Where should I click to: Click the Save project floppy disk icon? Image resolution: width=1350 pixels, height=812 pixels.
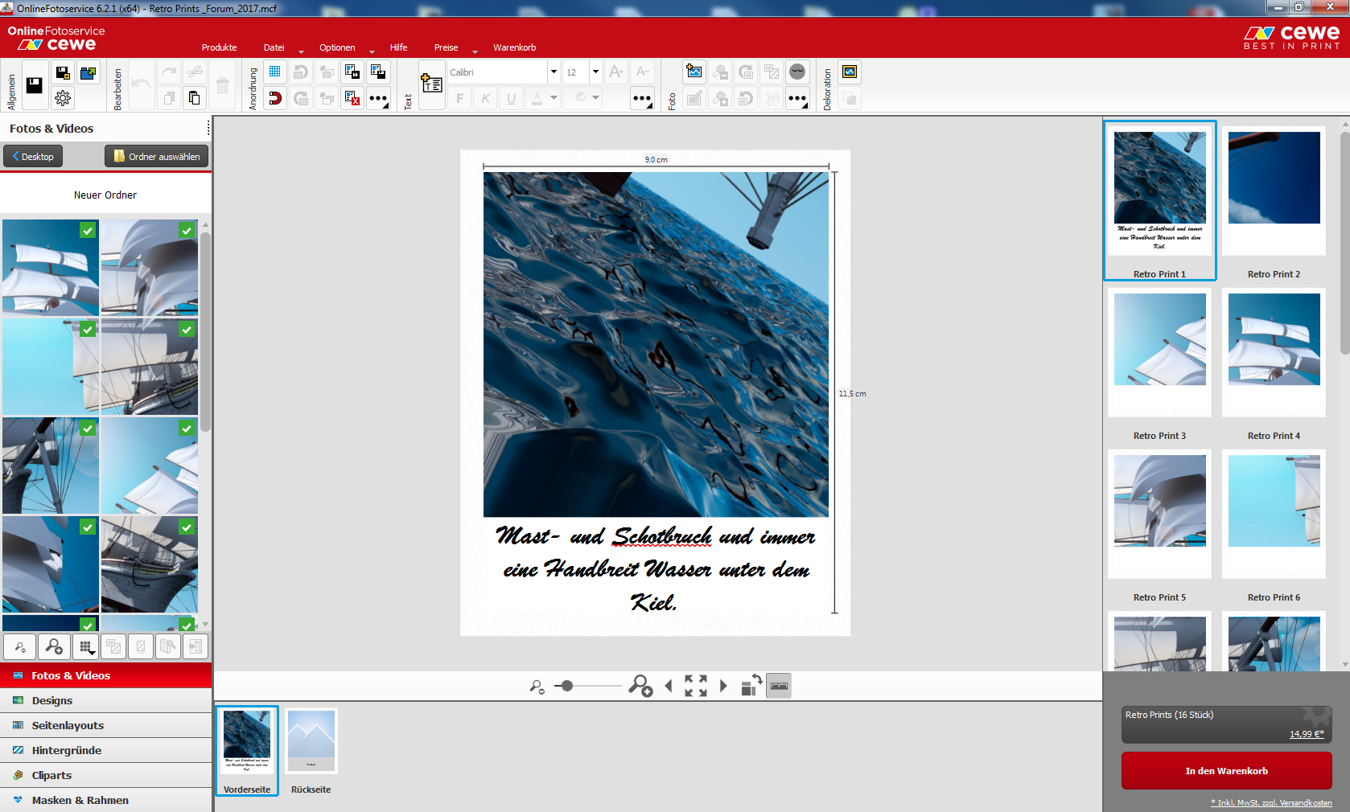[x=35, y=85]
